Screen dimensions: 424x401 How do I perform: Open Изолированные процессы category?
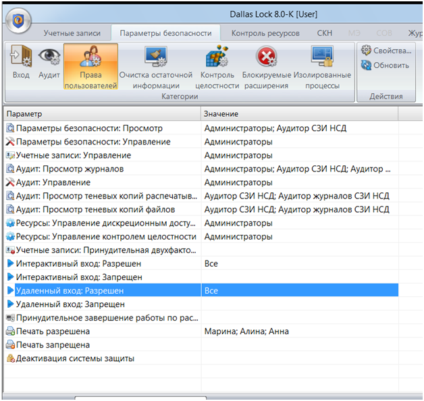322,67
